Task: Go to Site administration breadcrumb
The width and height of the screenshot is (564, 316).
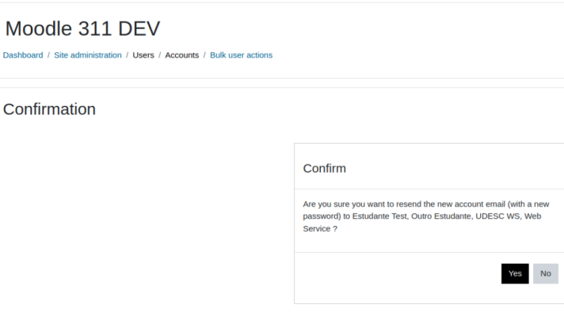Action: [88, 55]
